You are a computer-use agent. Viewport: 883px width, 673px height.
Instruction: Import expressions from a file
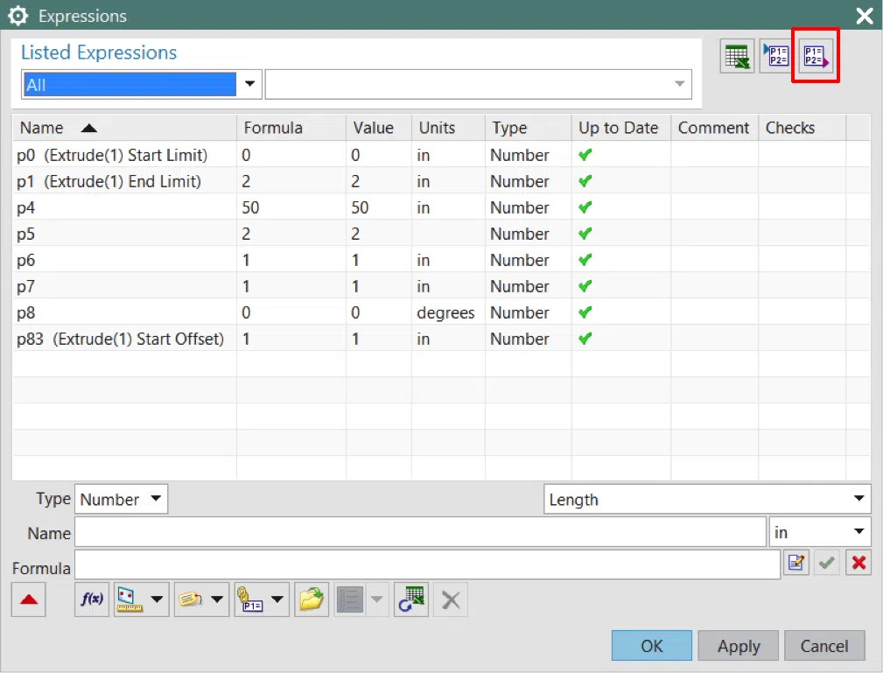click(775, 55)
